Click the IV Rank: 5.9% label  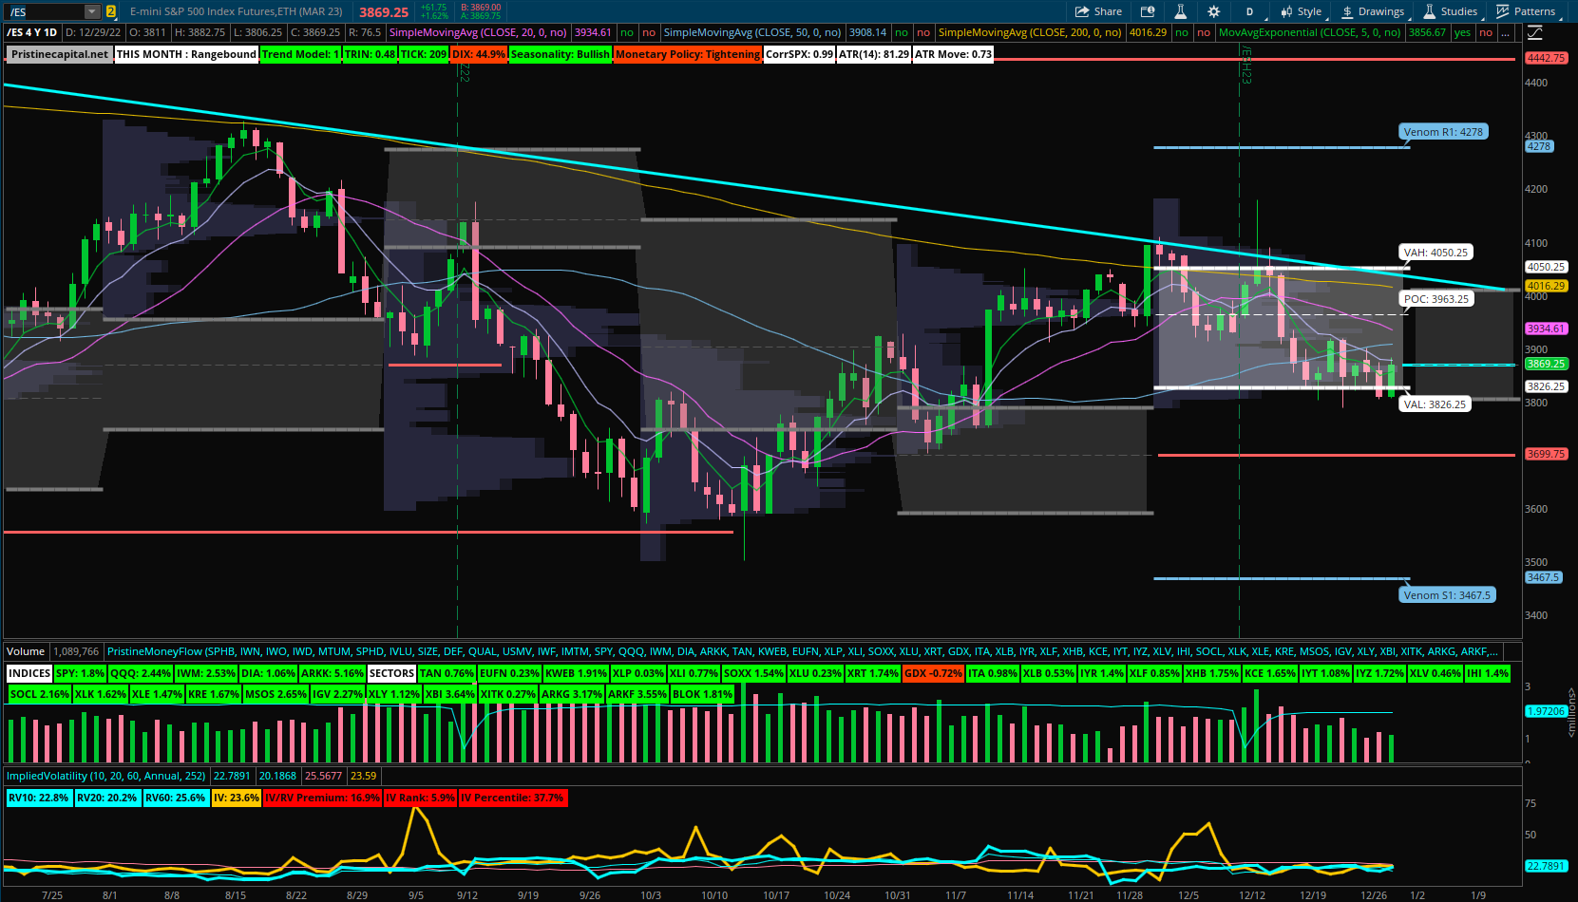420,798
